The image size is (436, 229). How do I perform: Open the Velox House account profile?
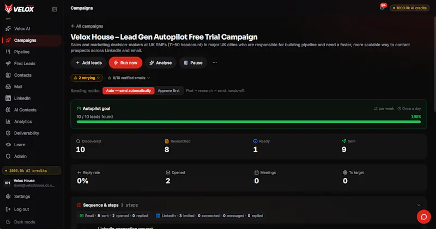[x=32, y=183]
